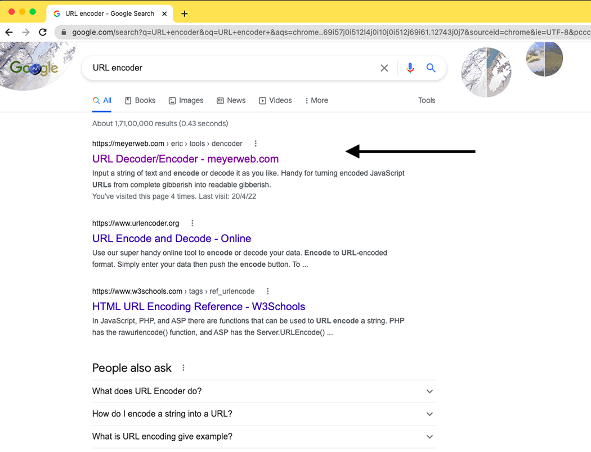Click into the Google search input field
The image size is (591, 452).
click(x=225, y=68)
